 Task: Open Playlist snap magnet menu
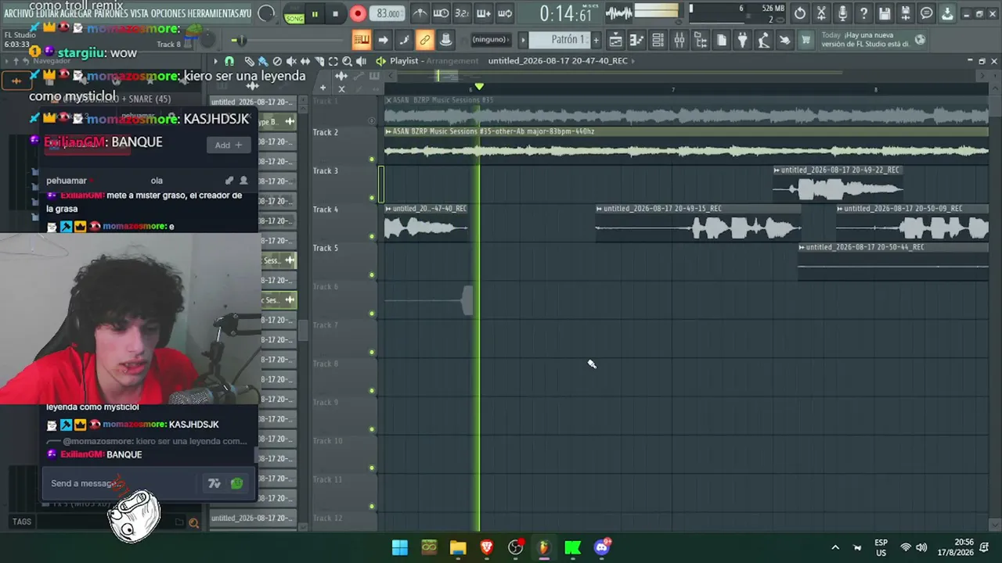click(229, 61)
